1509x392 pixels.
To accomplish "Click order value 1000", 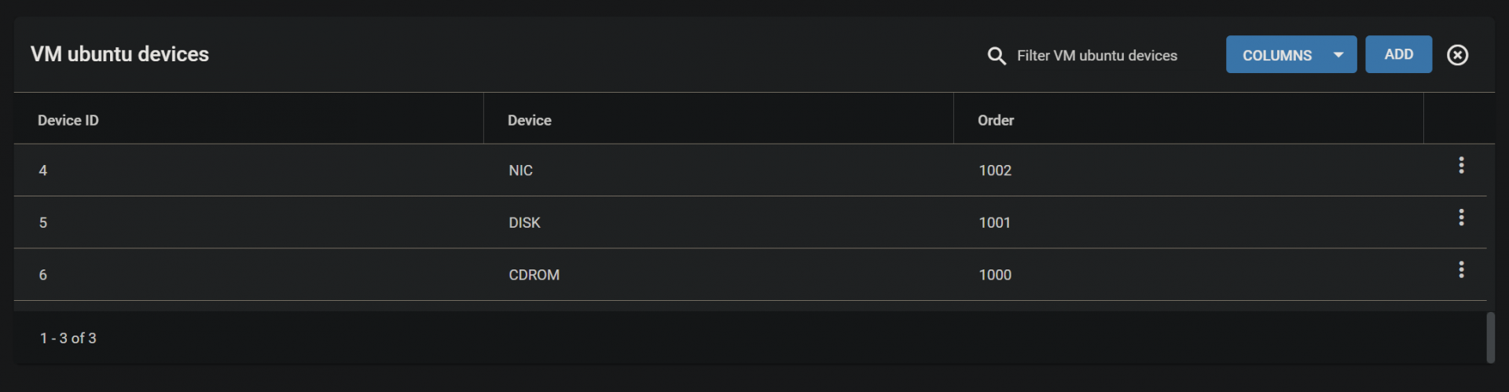I will point(995,275).
